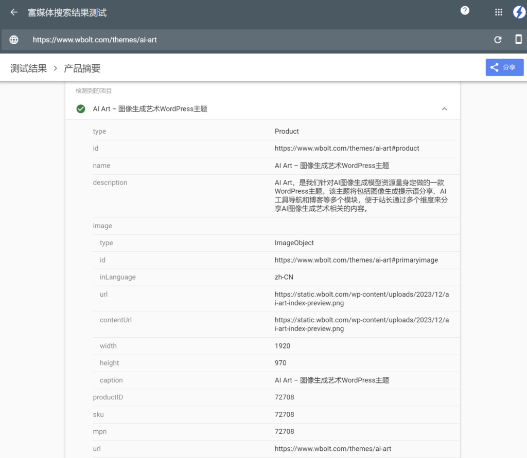Select the AI Art WordPress主题 item header
Image resolution: width=527 pixels, height=458 pixels.
point(149,109)
